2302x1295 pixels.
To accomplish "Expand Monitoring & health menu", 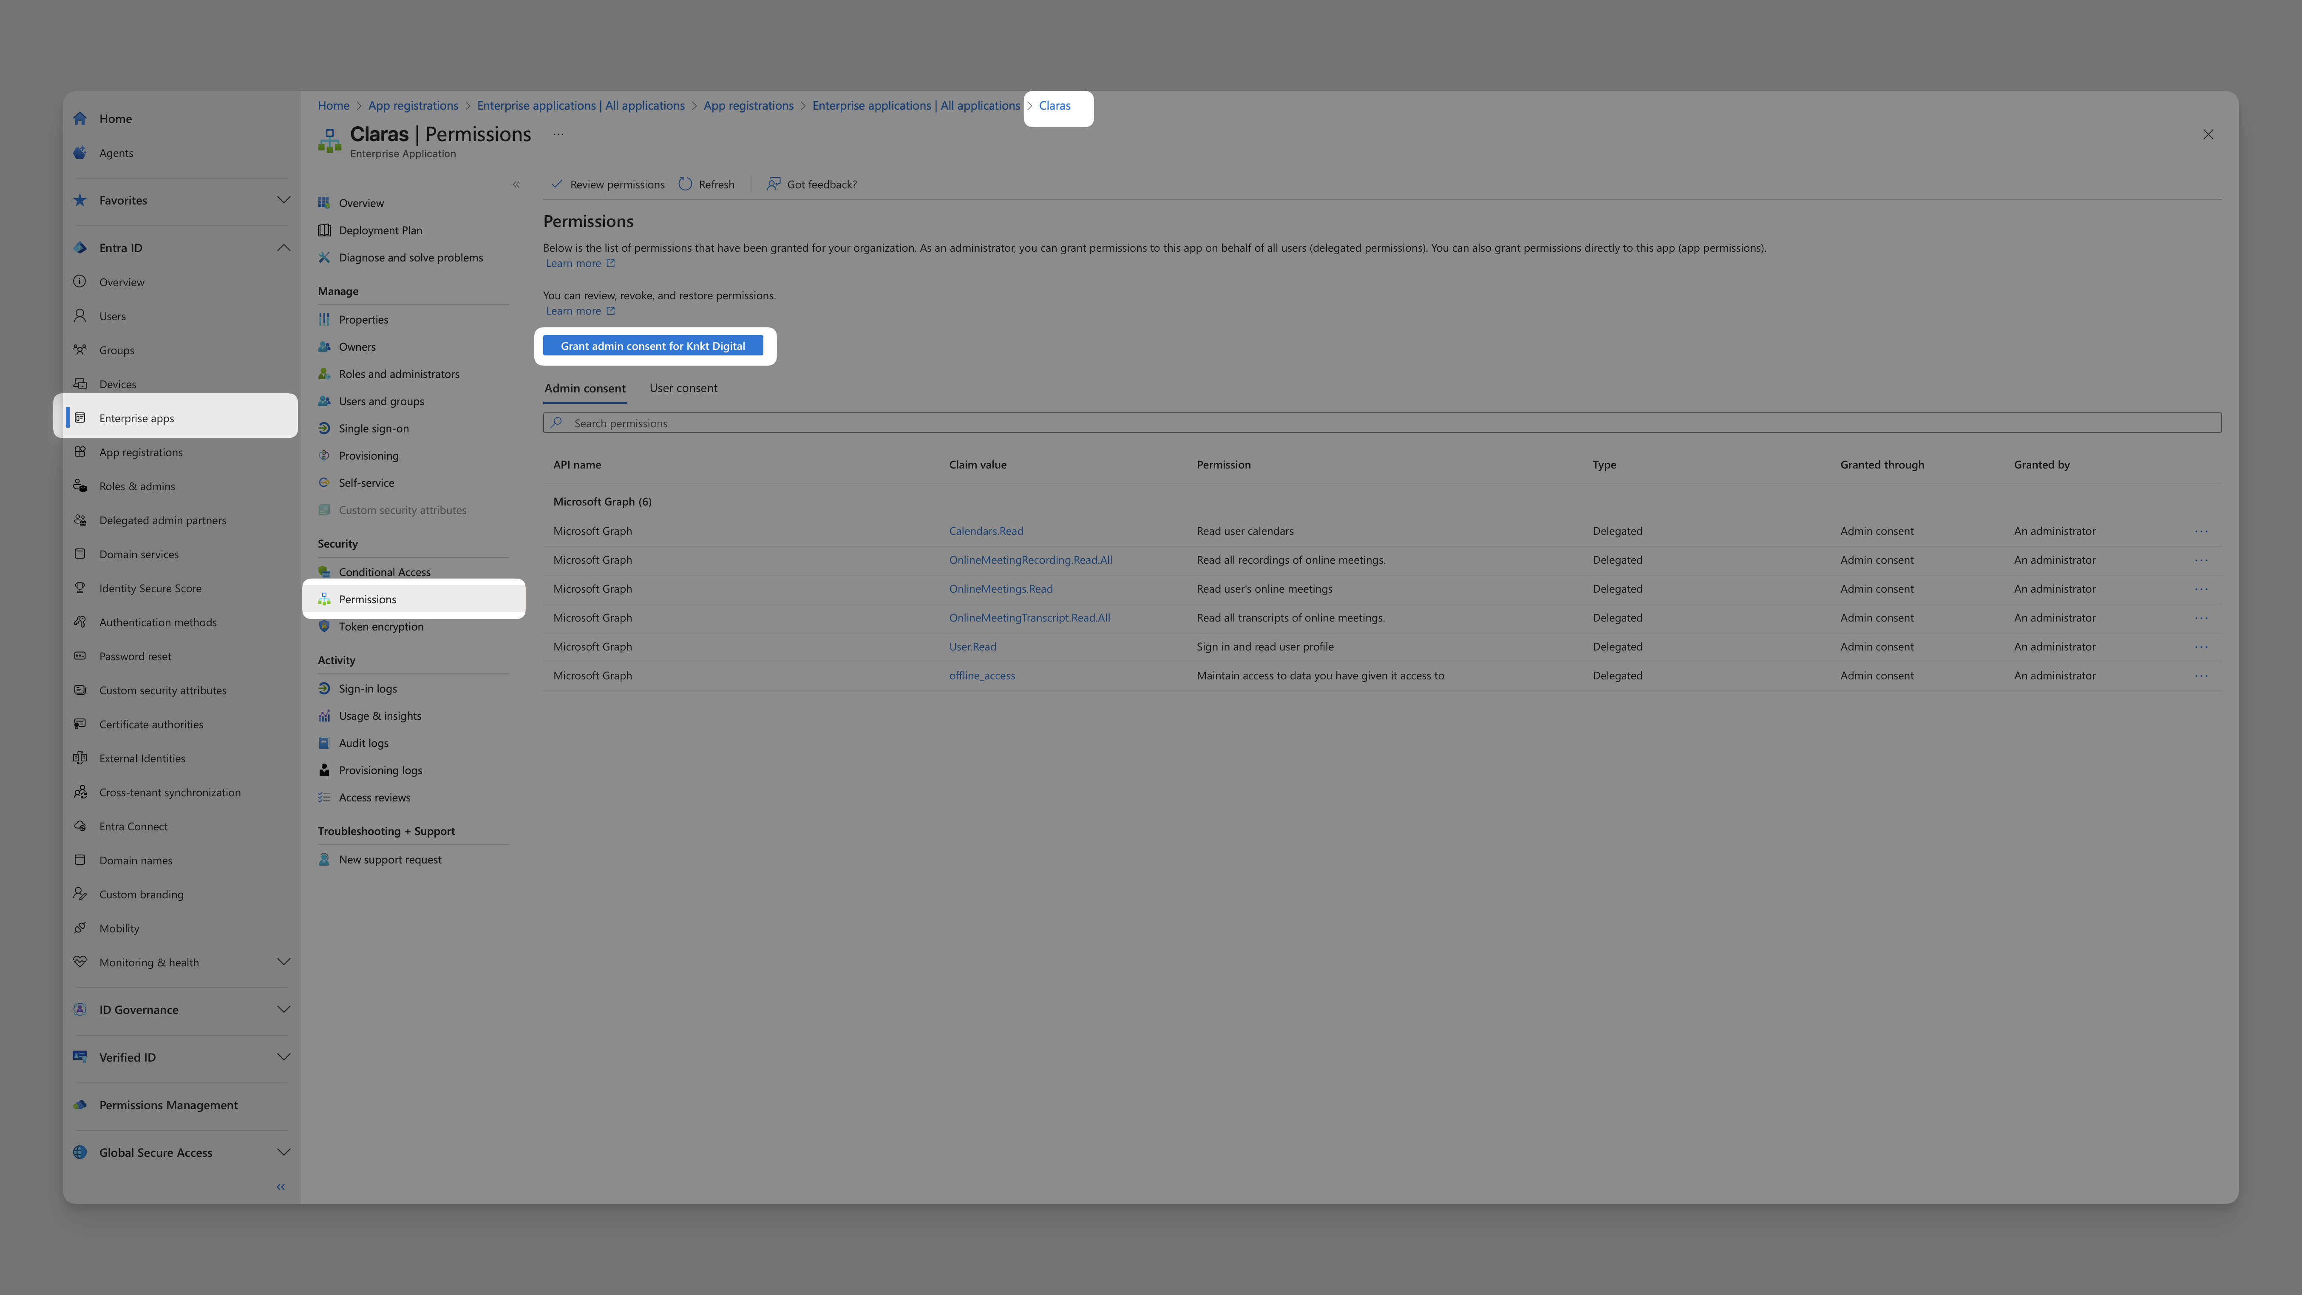I will tap(283, 963).
